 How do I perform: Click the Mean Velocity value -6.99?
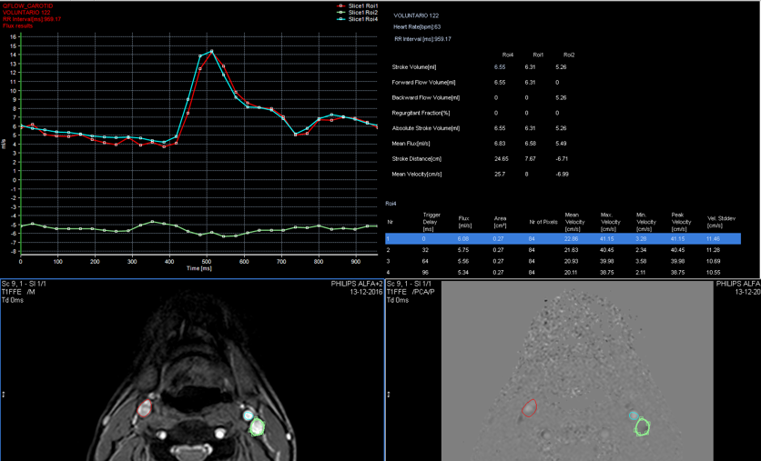tap(562, 174)
